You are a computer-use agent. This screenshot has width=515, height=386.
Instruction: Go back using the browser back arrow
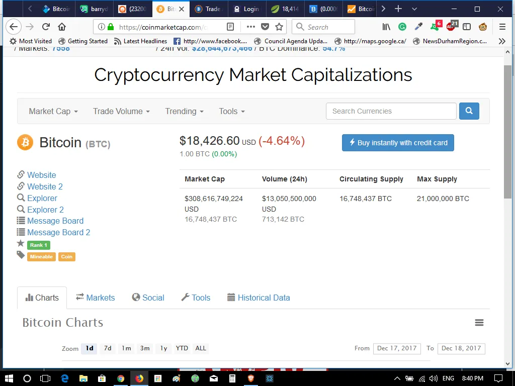point(13,27)
